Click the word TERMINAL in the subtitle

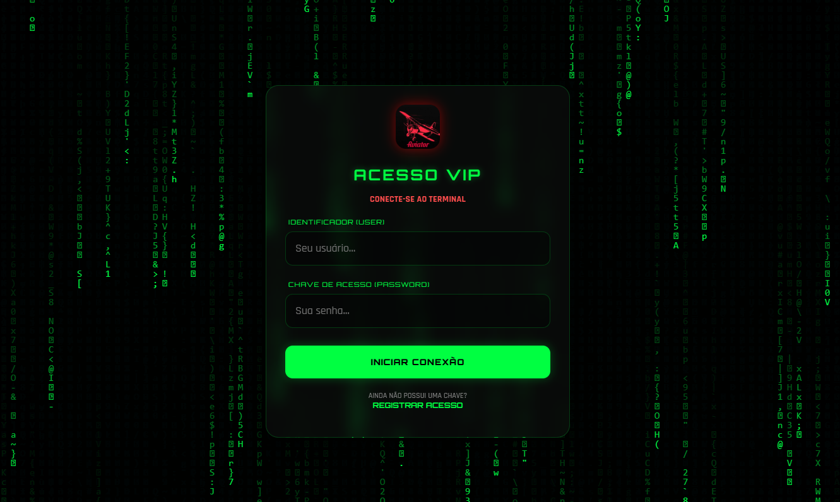pyautogui.click(x=446, y=199)
